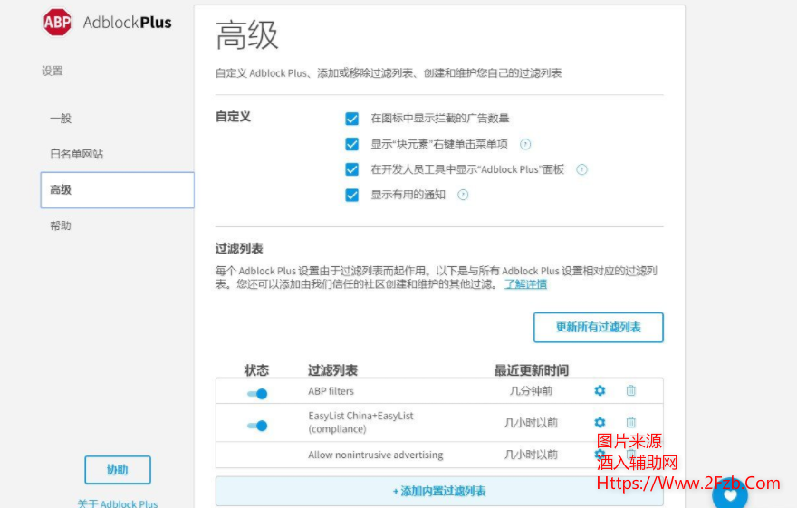Uncheck the 显示"块元素"右键单击菜单项 checkbox
The height and width of the screenshot is (508, 797).
click(x=352, y=144)
